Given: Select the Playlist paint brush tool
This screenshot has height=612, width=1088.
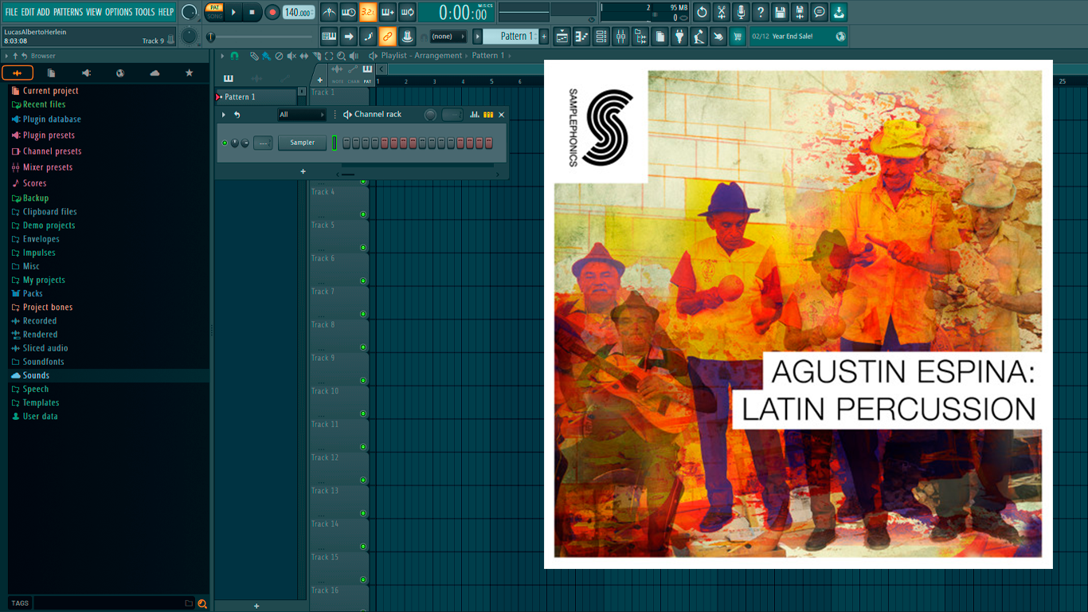Looking at the screenshot, I should pyautogui.click(x=265, y=56).
